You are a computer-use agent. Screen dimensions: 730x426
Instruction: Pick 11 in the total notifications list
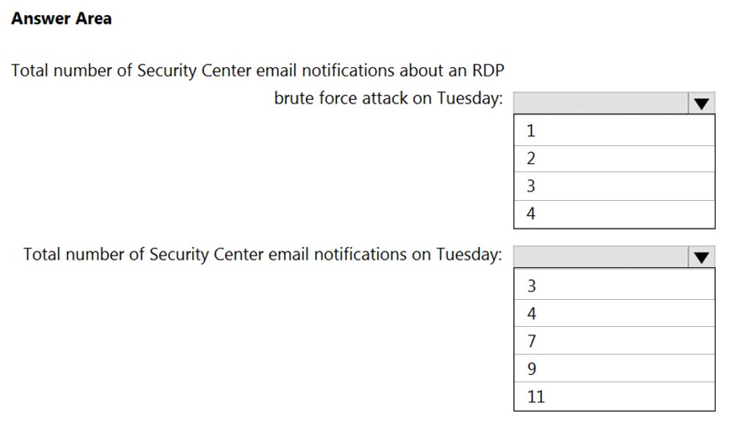[614, 397]
